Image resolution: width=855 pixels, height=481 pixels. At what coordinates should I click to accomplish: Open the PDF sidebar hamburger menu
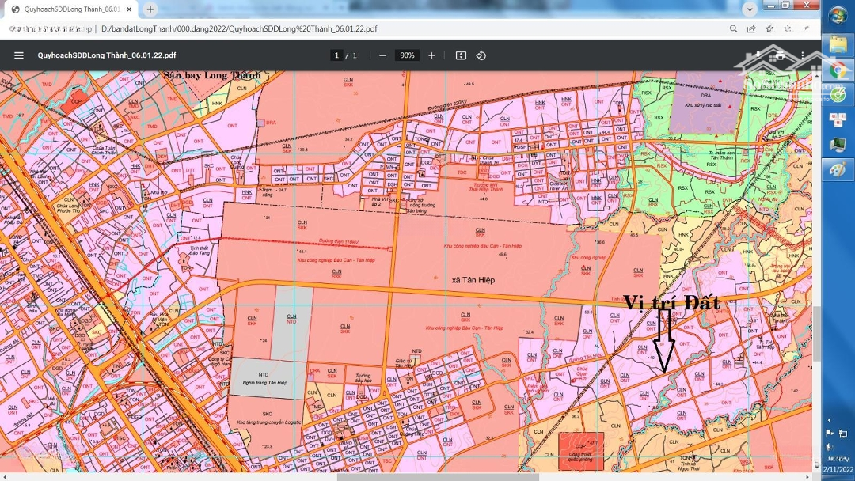(x=19, y=55)
